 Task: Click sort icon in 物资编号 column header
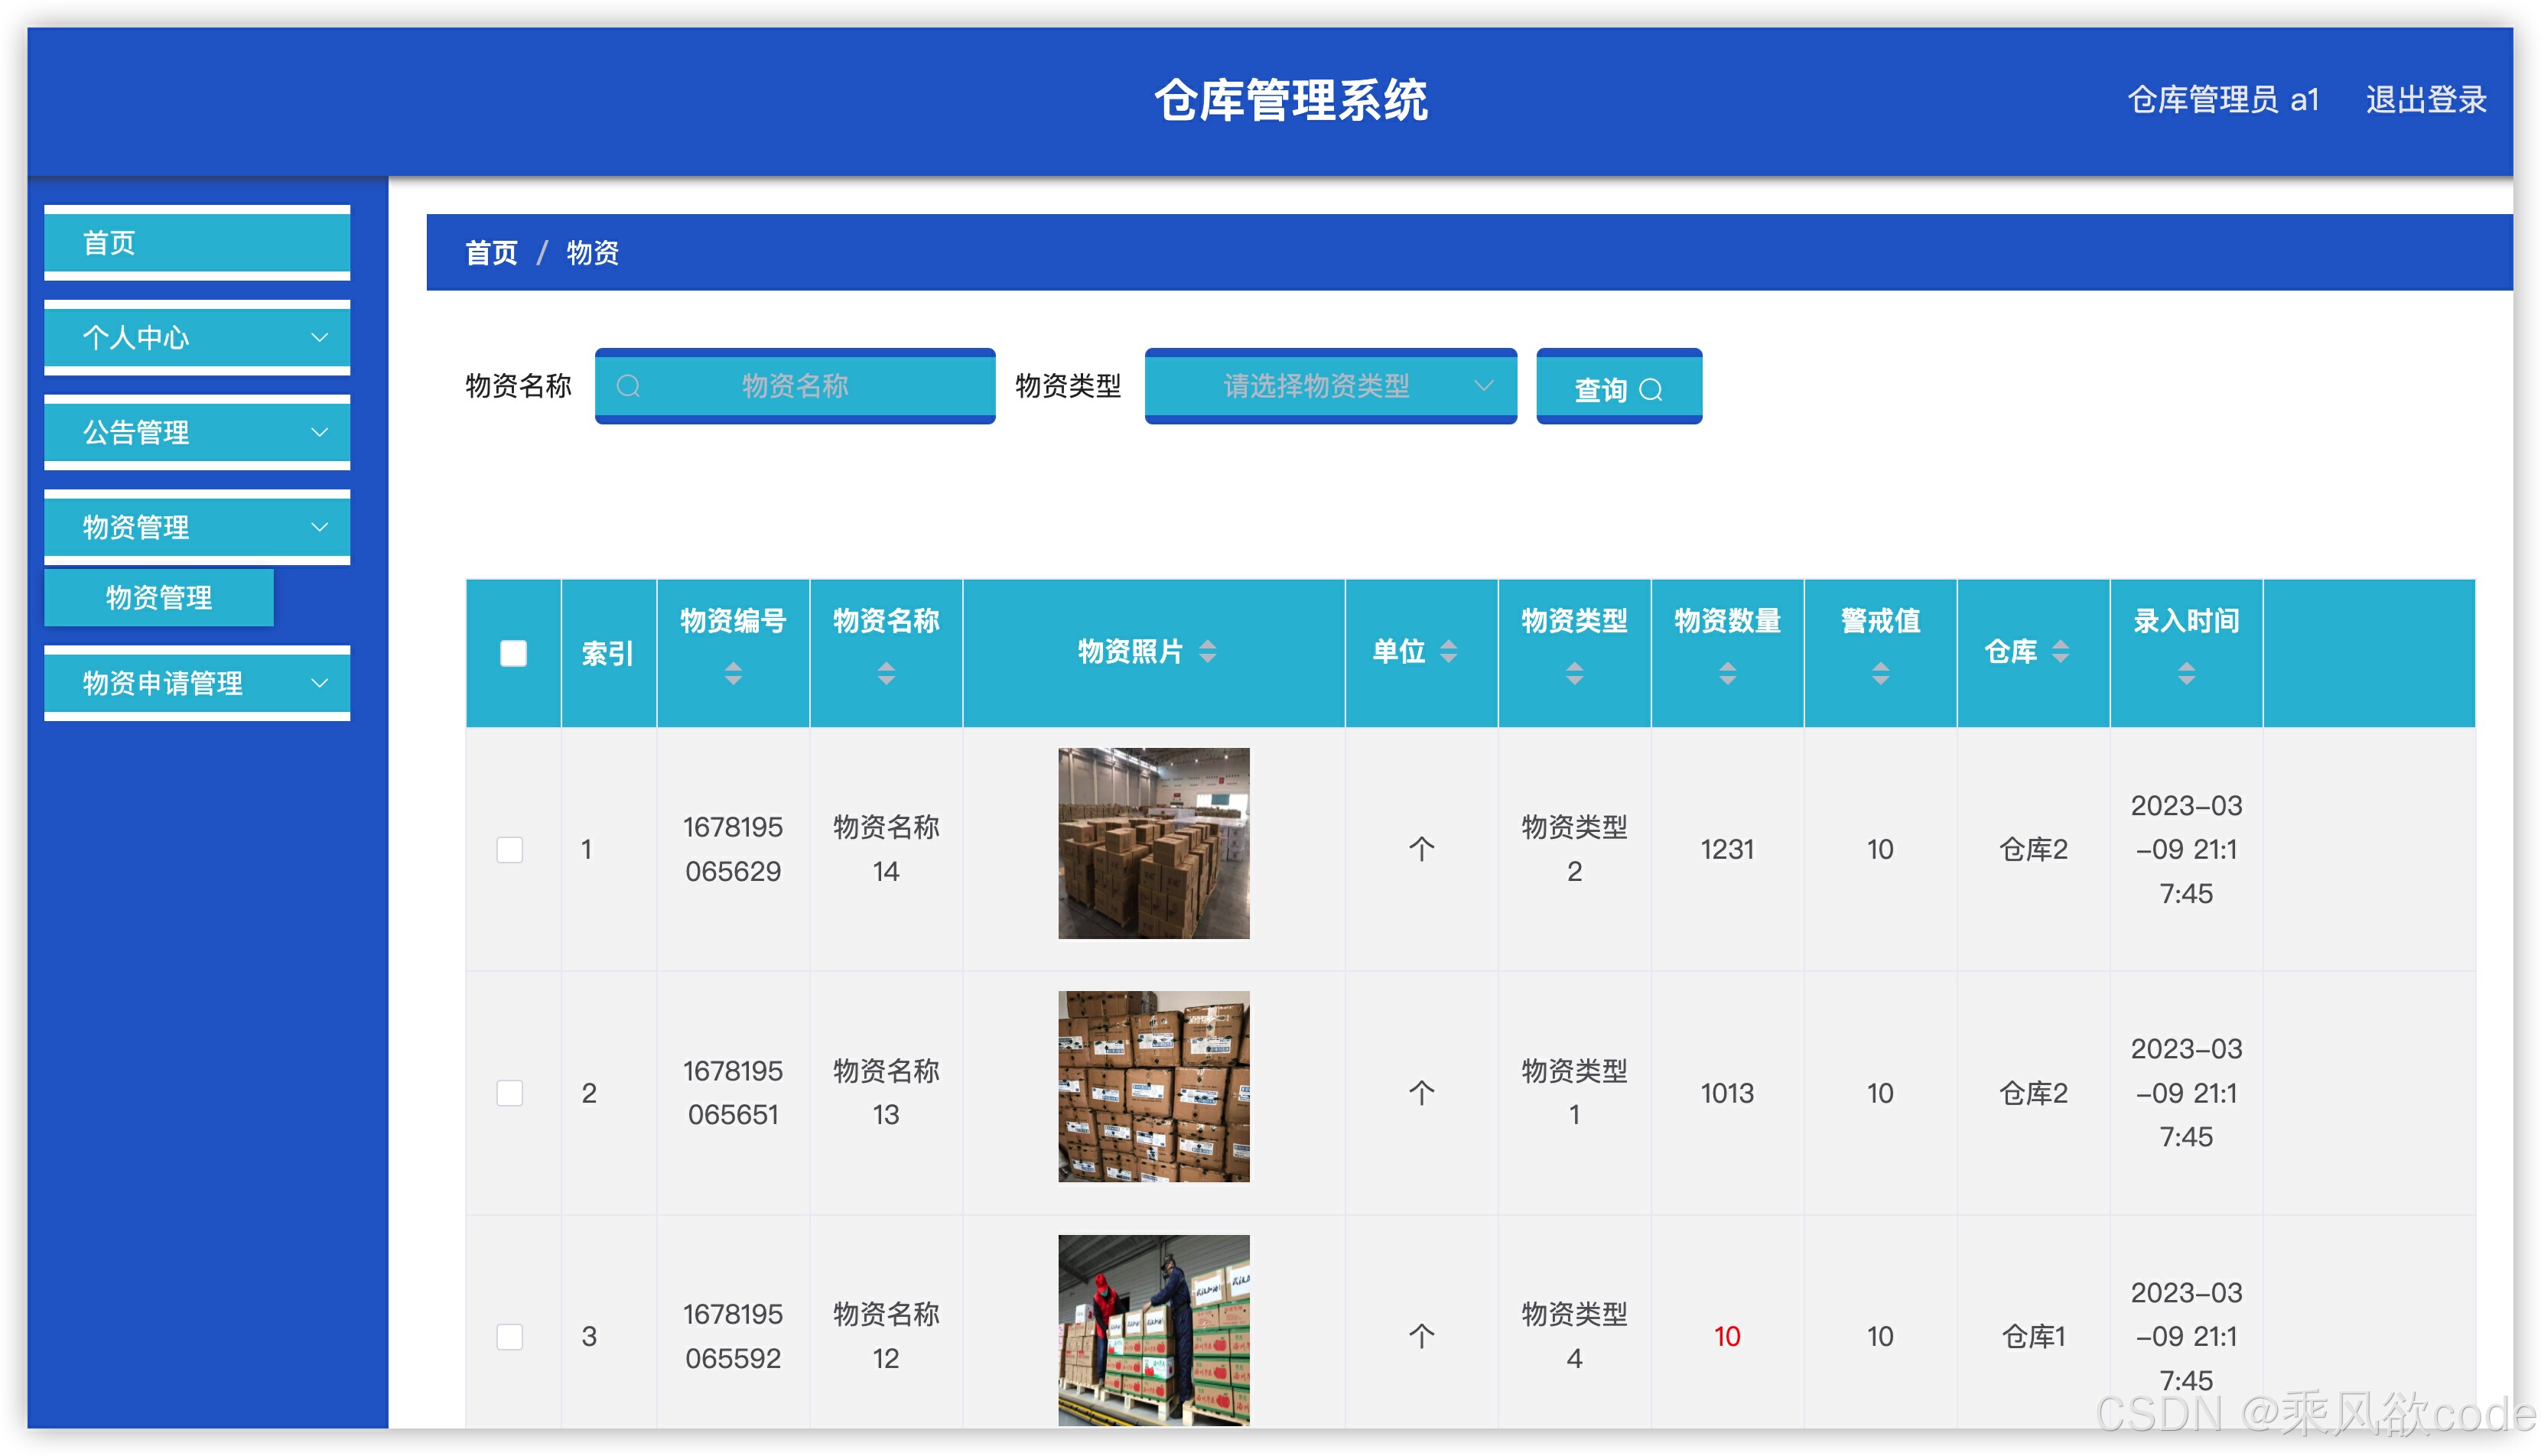tap(733, 673)
